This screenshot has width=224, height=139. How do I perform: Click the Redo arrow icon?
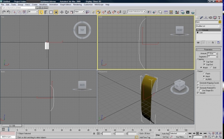(x=9, y=12)
